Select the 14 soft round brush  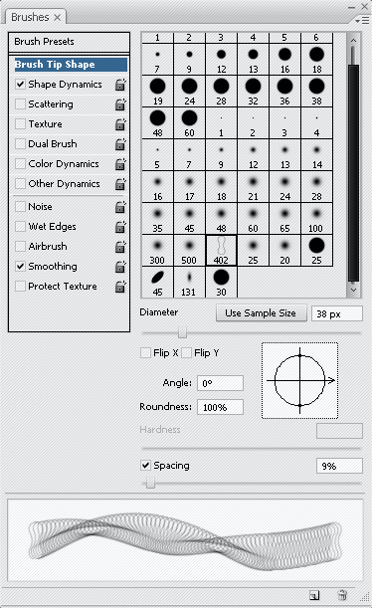coord(316,155)
